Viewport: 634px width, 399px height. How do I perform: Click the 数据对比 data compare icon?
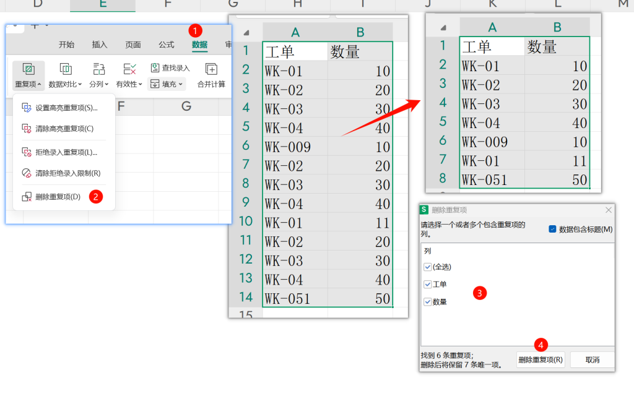click(66, 69)
